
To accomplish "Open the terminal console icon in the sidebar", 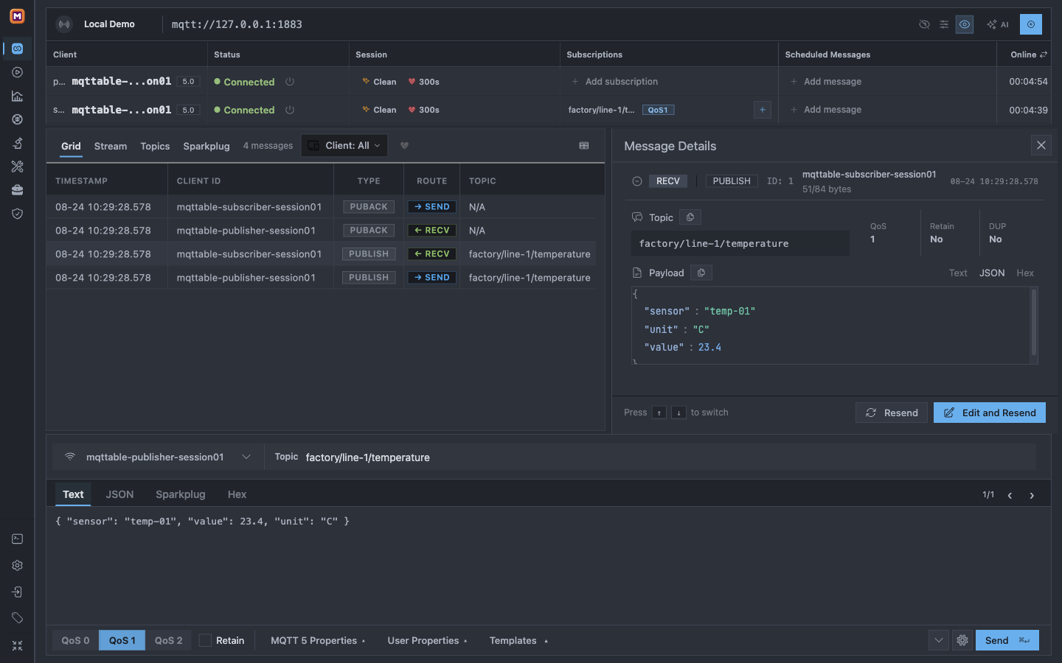I will (17, 539).
